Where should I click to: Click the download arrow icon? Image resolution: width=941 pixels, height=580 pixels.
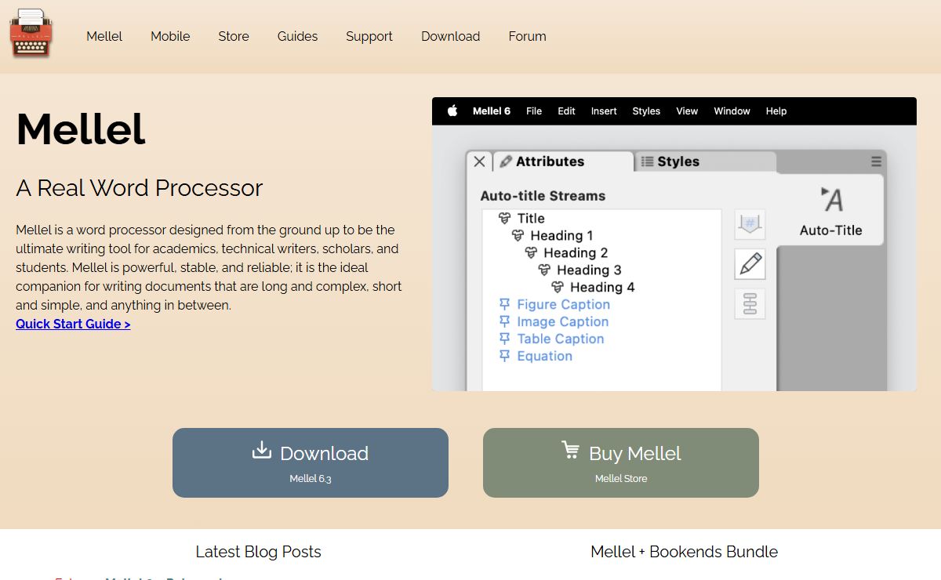[261, 451]
